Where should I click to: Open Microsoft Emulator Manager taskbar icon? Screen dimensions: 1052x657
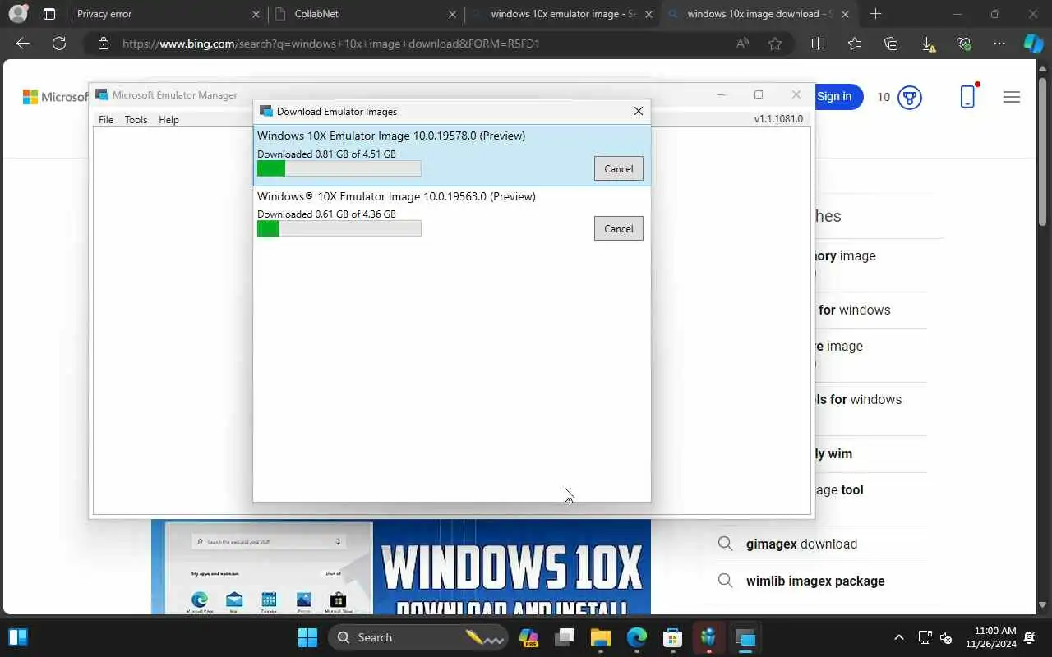click(x=745, y=637)
